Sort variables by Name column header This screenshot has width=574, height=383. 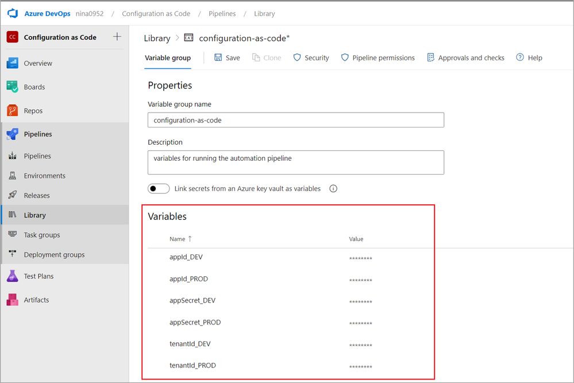point(180,239)
